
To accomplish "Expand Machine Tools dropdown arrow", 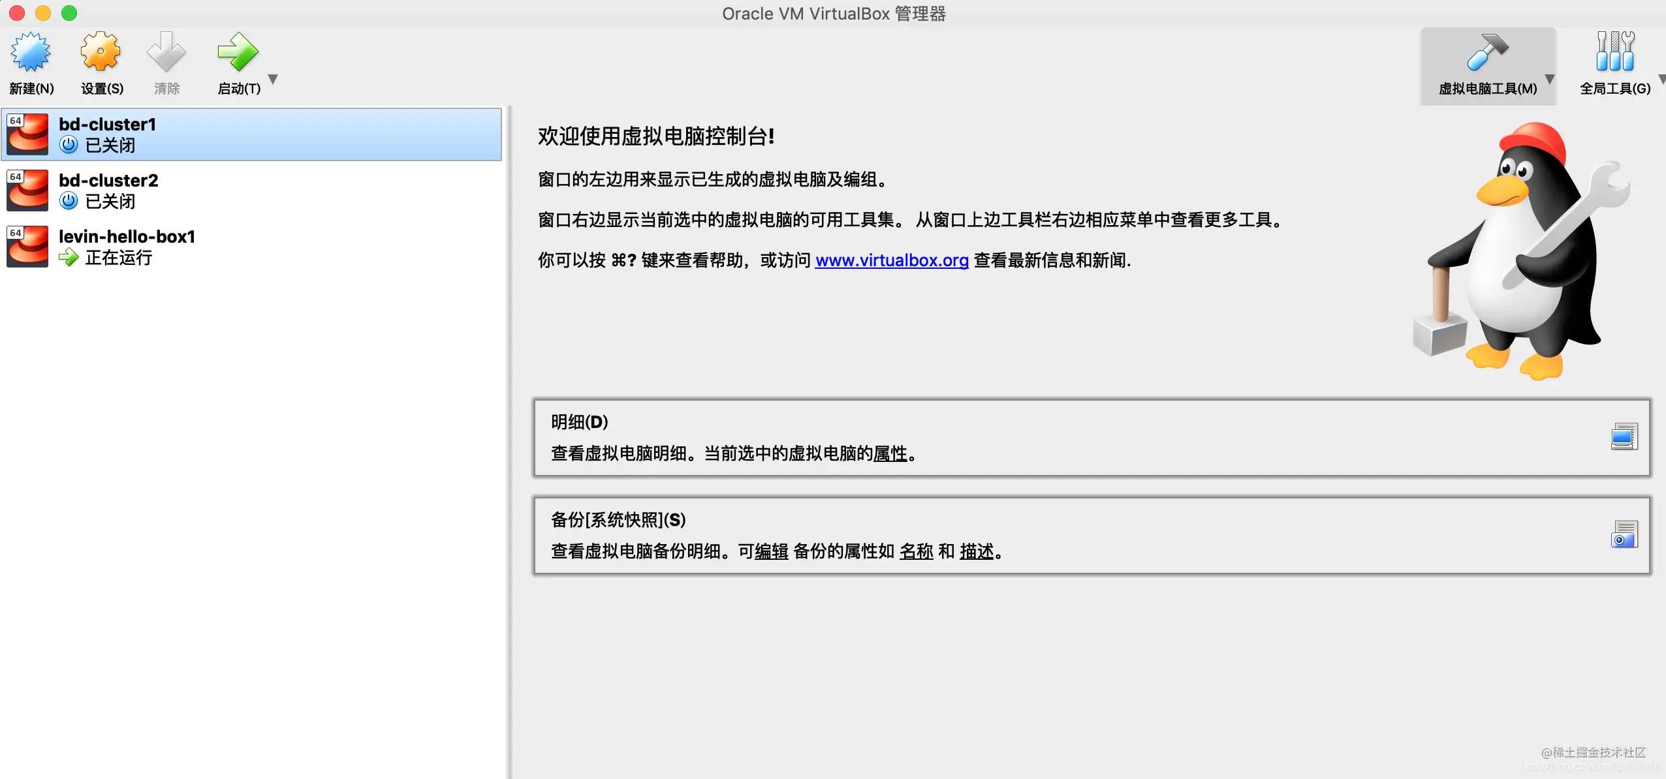I will (1550, 79).
